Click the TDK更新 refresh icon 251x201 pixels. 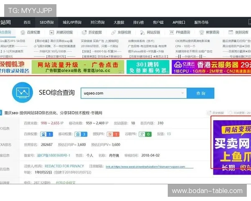(x=231, y=113)
